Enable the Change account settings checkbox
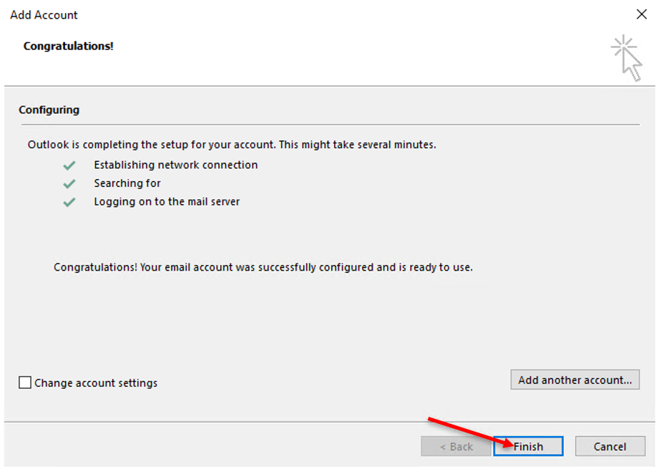 [x=25, y=382]
